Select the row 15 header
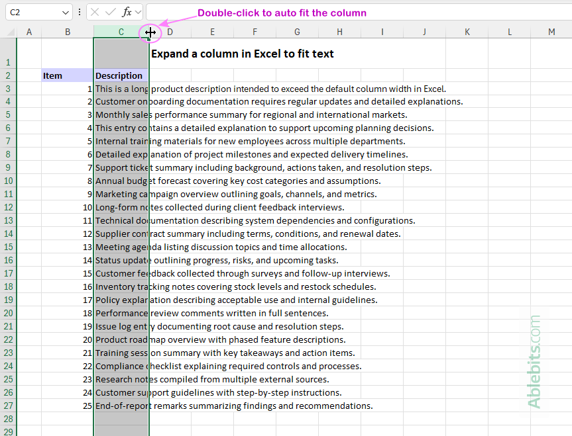This screenshot has width=572, height=436. [x=8, y=247]
